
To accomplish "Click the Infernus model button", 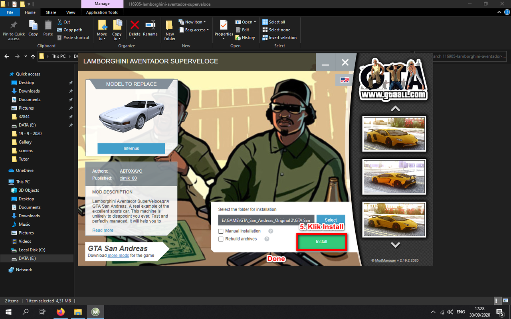I will coord(131,148).
